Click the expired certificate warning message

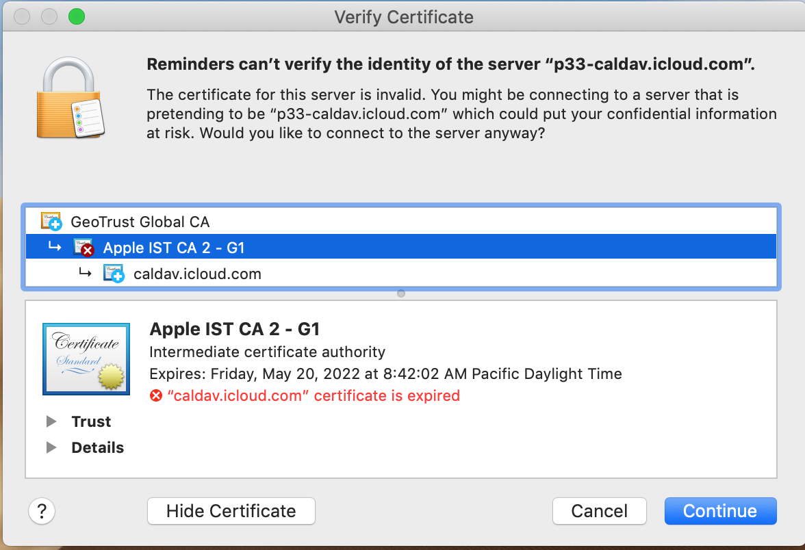[314, 395]
